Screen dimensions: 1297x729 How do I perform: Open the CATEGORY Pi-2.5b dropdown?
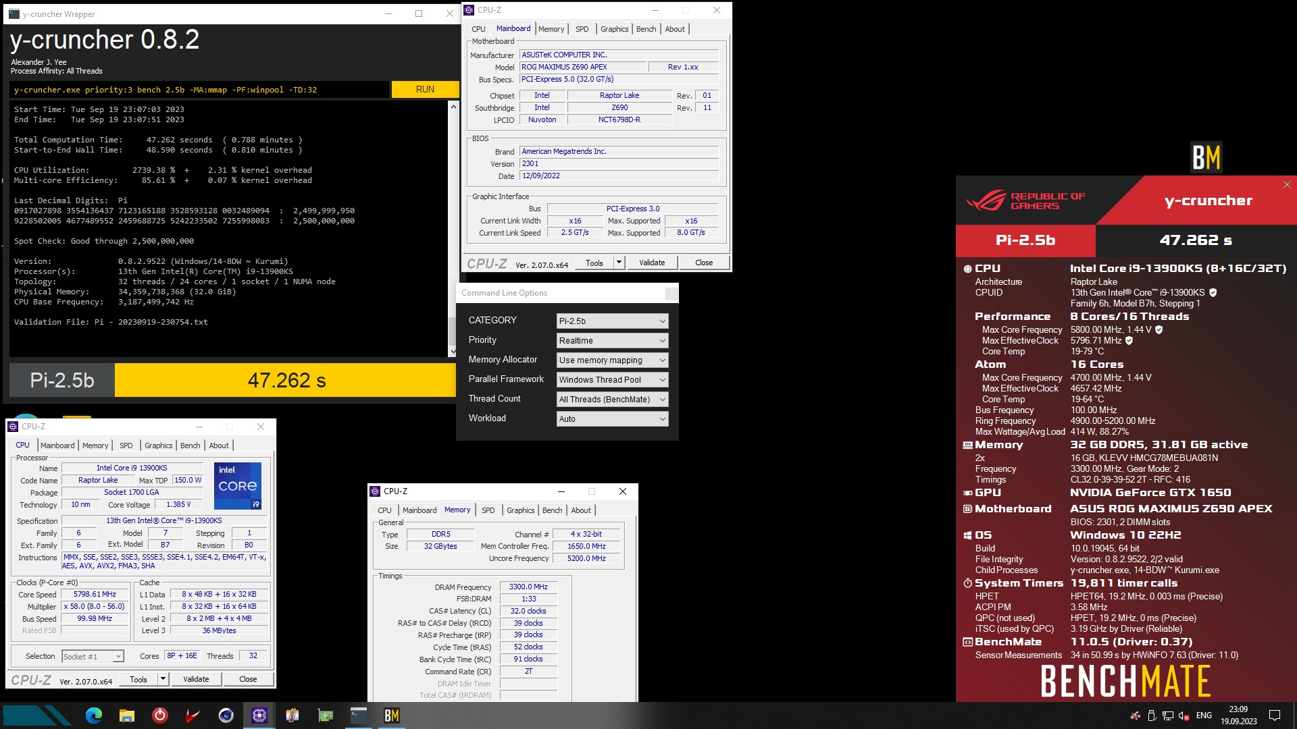coord(613,321)
